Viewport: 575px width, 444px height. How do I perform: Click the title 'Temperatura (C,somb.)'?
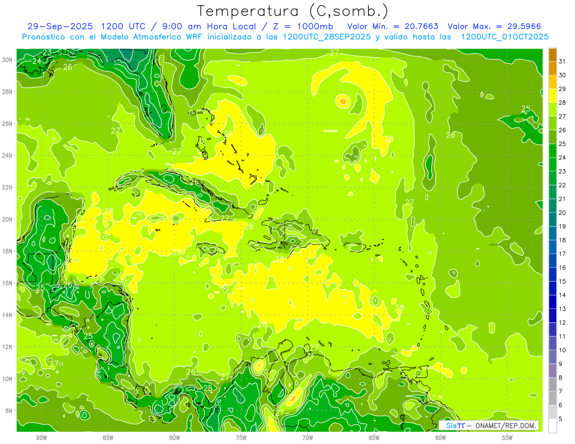point(293,11)
